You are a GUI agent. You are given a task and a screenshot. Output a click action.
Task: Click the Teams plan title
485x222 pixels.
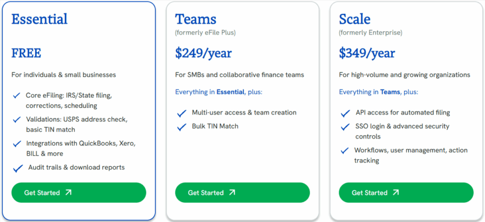196,19
